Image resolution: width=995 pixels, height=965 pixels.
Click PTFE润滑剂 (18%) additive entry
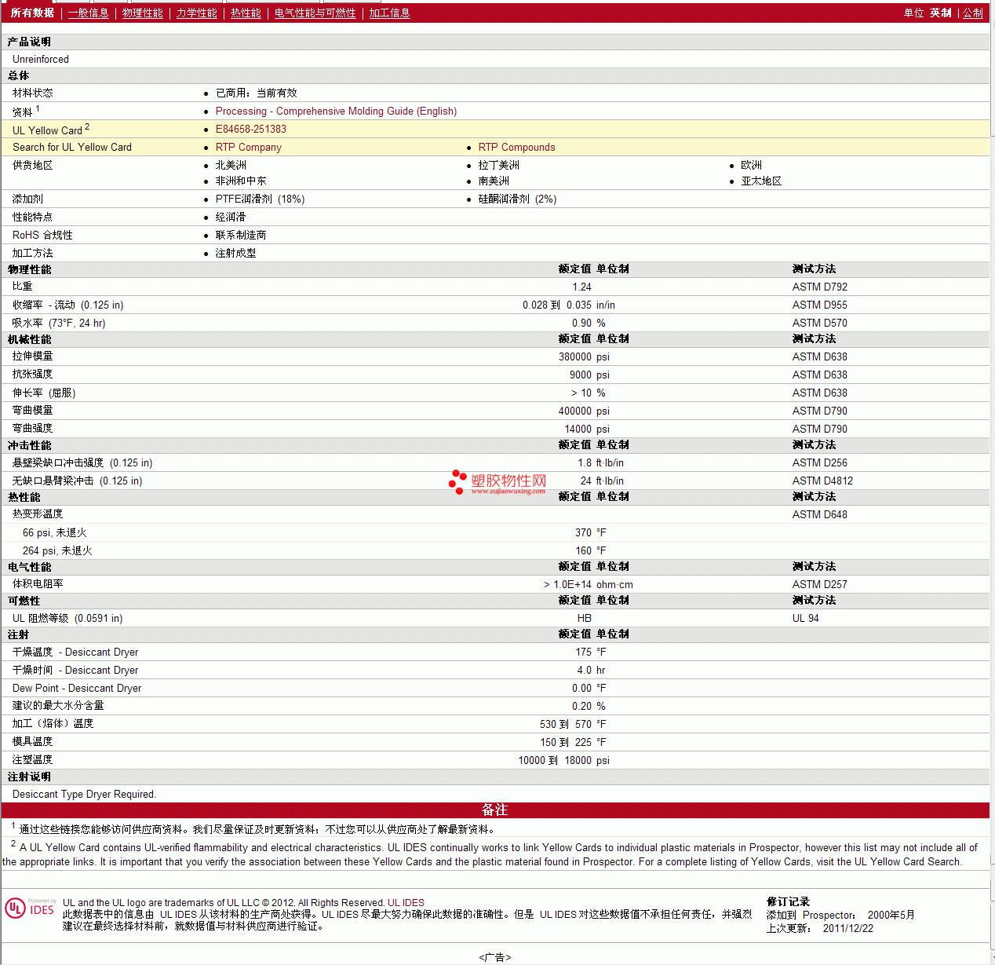coord(261,199)
